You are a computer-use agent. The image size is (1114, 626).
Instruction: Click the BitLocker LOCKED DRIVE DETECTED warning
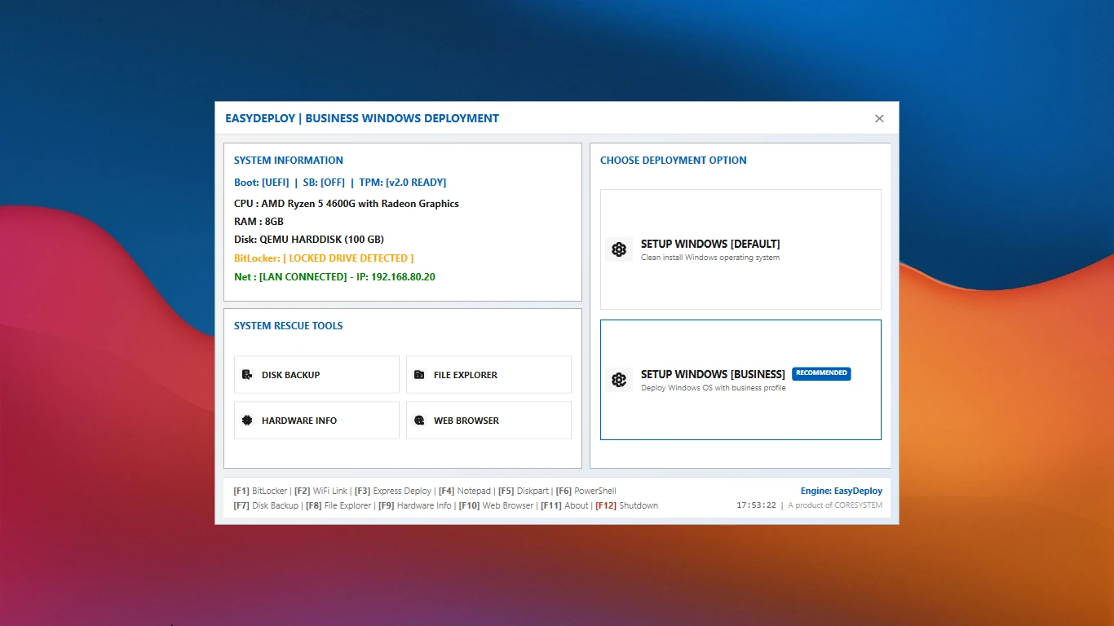click(x=324, y=258)
